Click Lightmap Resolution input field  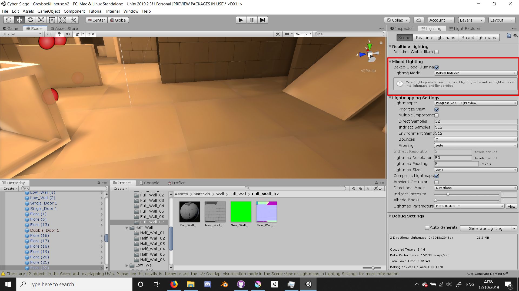[453, 158]
